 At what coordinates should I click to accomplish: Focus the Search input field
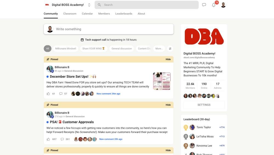tap(146, 5)
